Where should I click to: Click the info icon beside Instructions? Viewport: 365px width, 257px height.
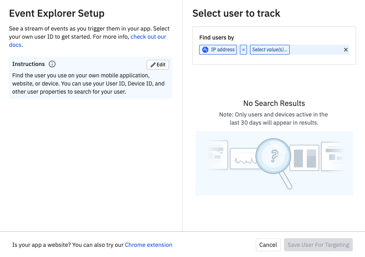[52, 64]
